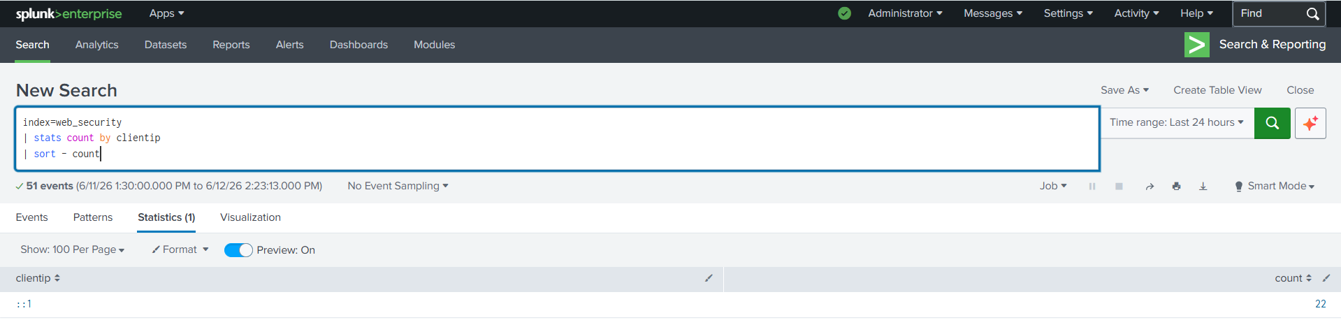Click the system health green checkmark
The height and width of the screenshot is (327, 1341).
tap(844, 13)
